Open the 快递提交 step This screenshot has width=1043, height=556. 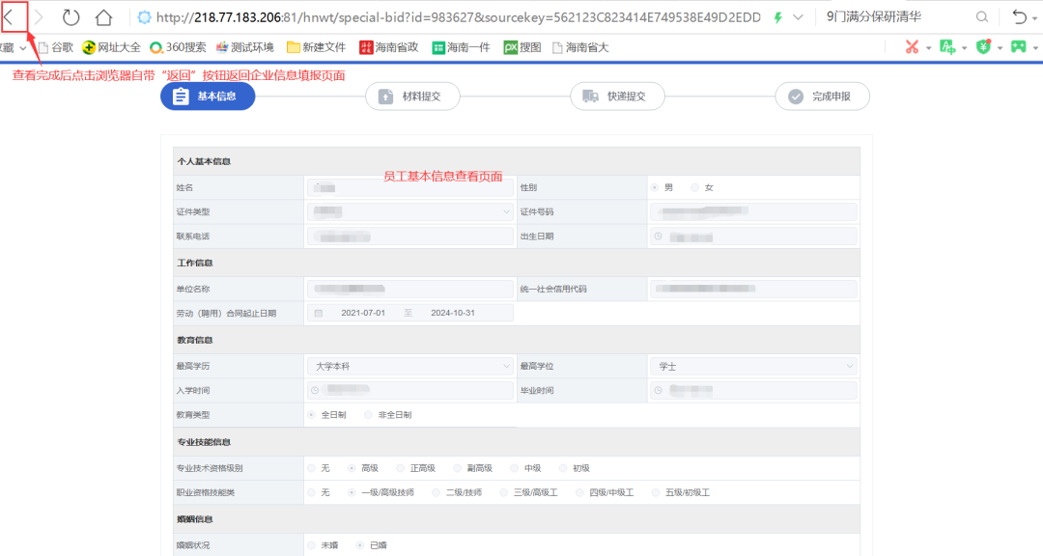617,96
